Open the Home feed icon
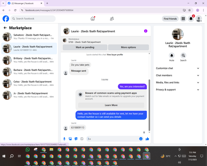 pyautogui.click(x=93, y=19)
